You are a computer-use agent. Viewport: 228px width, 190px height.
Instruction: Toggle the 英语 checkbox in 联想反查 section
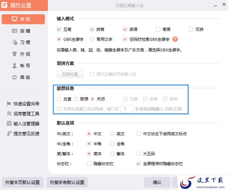[165, 99]
